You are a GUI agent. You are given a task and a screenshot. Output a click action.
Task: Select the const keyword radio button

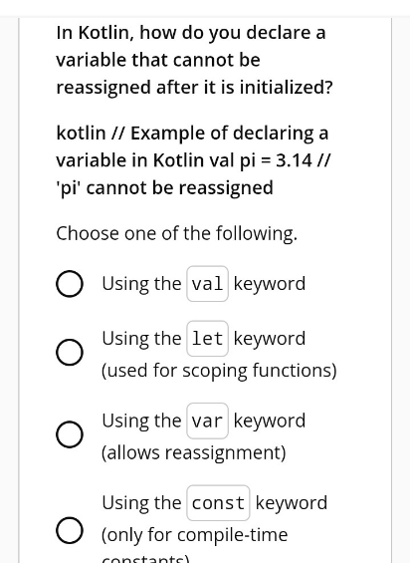(x=70, y=530)
